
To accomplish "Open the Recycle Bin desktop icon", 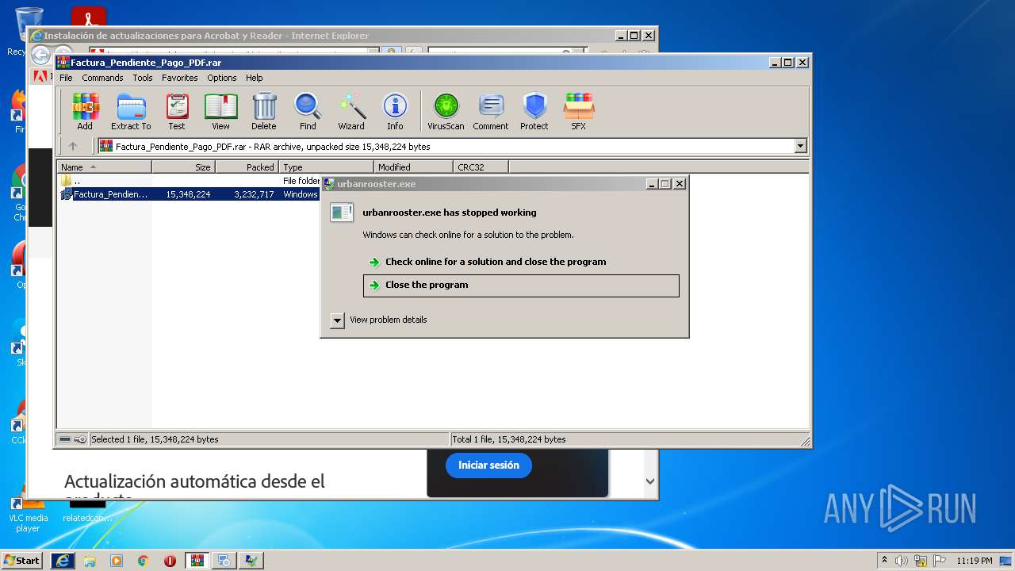I will click(29, 32).
